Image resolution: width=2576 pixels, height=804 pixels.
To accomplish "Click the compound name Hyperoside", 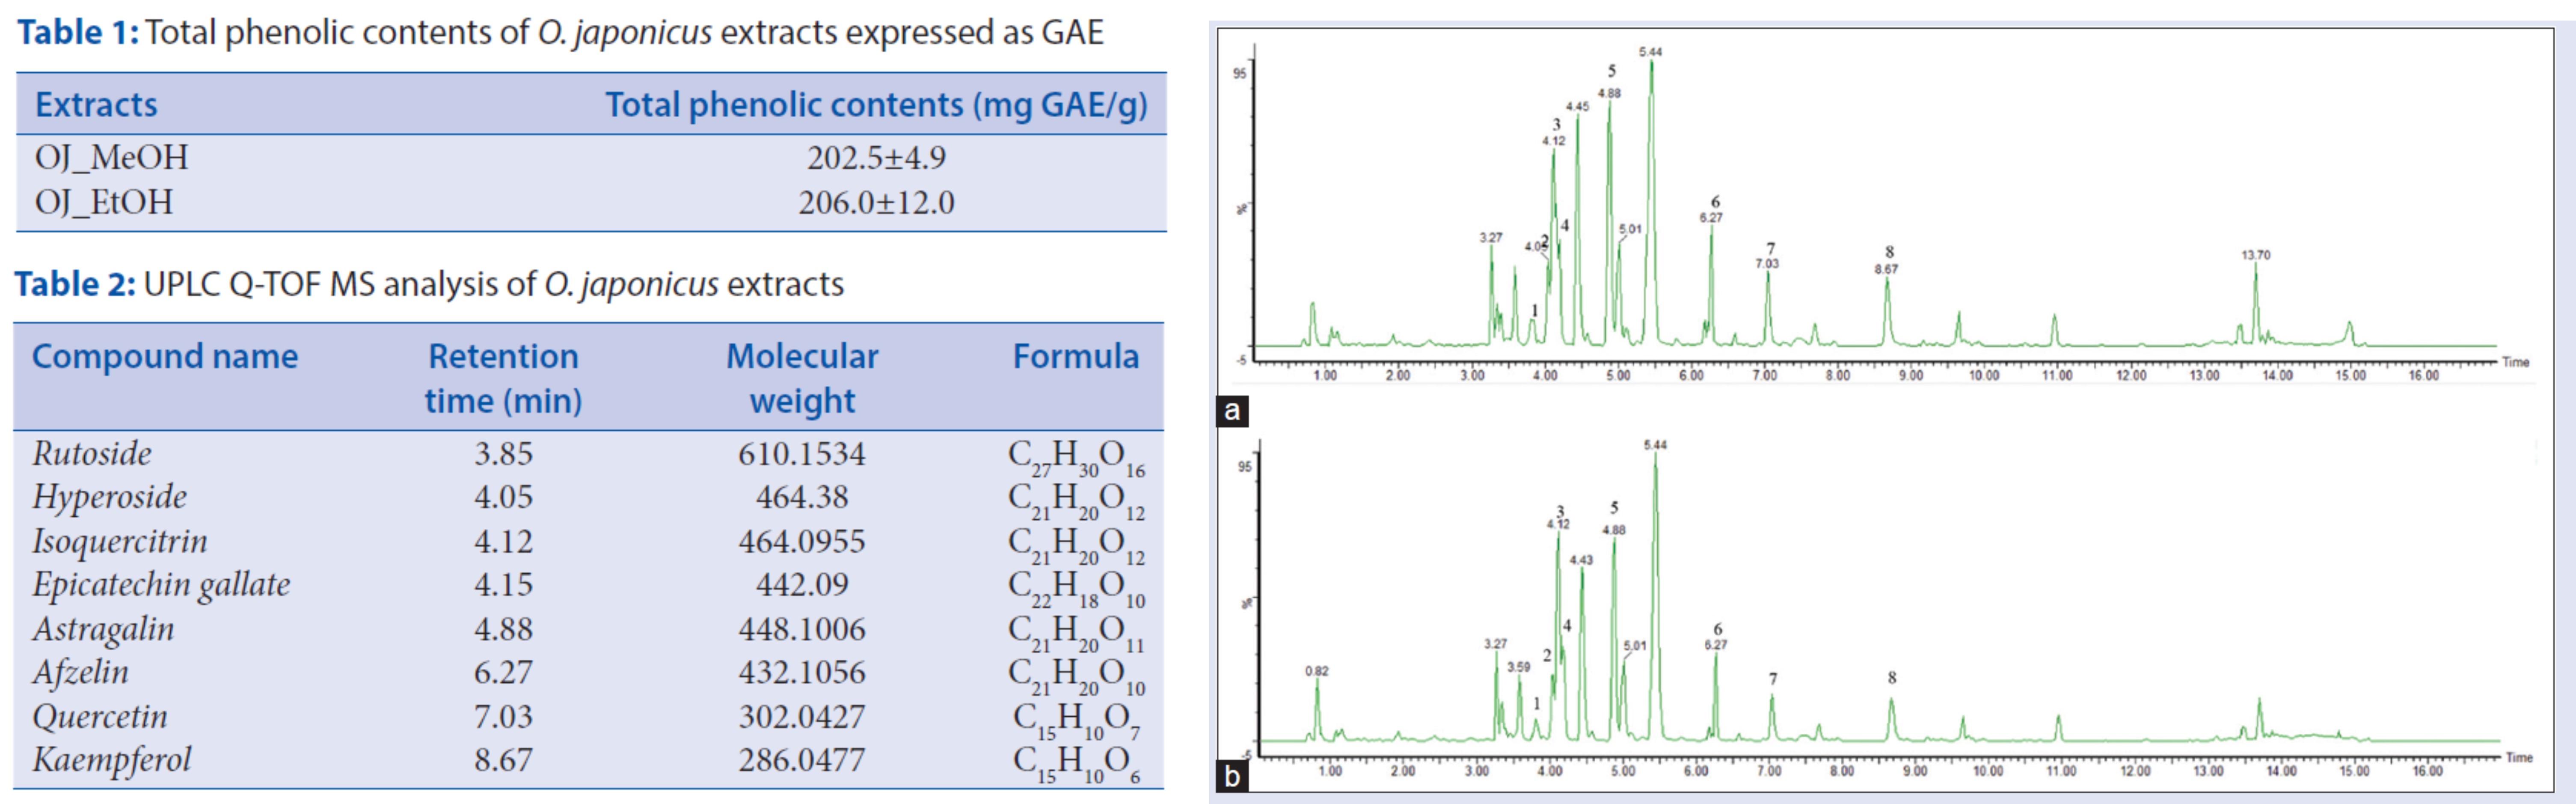I will (110, 498).
